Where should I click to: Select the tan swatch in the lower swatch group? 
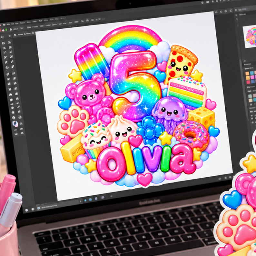[251, 100]
